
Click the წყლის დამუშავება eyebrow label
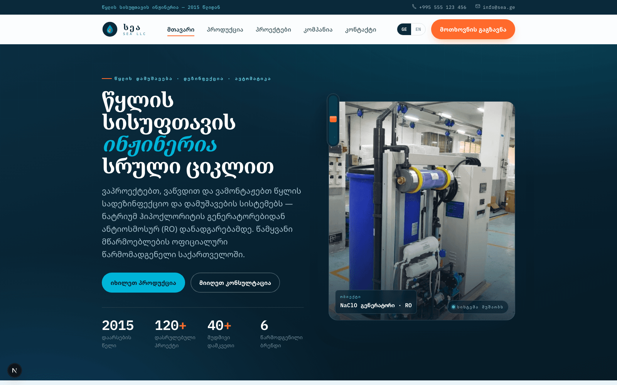[x=143, y=79]
